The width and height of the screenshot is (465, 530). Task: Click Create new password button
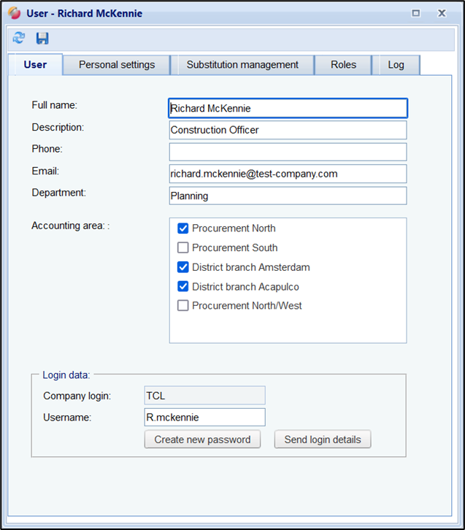tap(202, 439)
